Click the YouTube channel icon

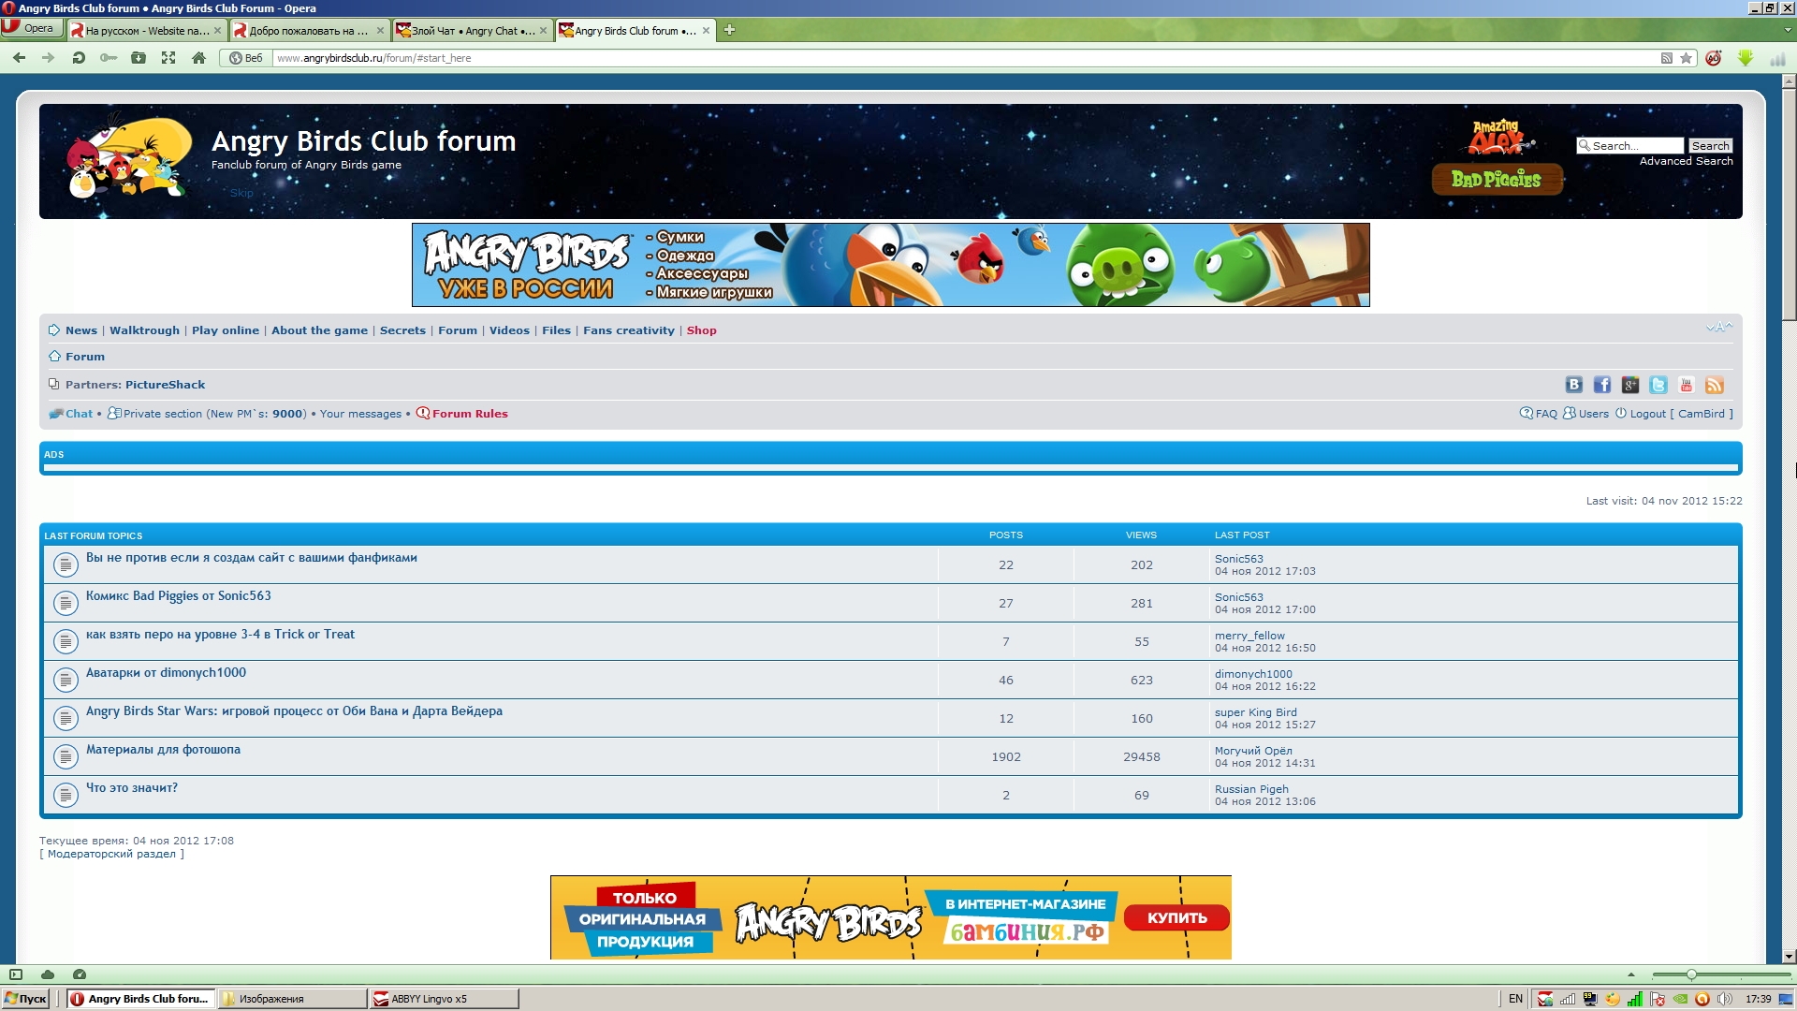tap(1686, 385)
